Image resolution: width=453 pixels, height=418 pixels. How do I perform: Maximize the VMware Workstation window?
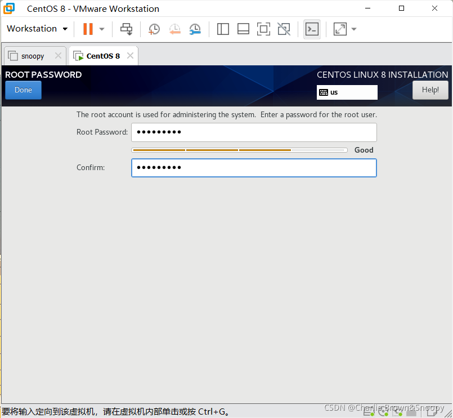tap(401, 8)
